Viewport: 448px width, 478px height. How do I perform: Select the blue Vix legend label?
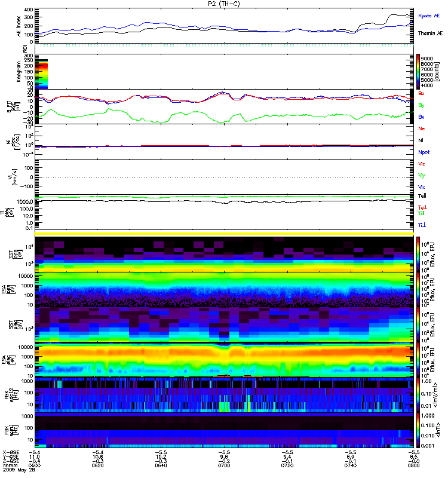click(422, 187)
